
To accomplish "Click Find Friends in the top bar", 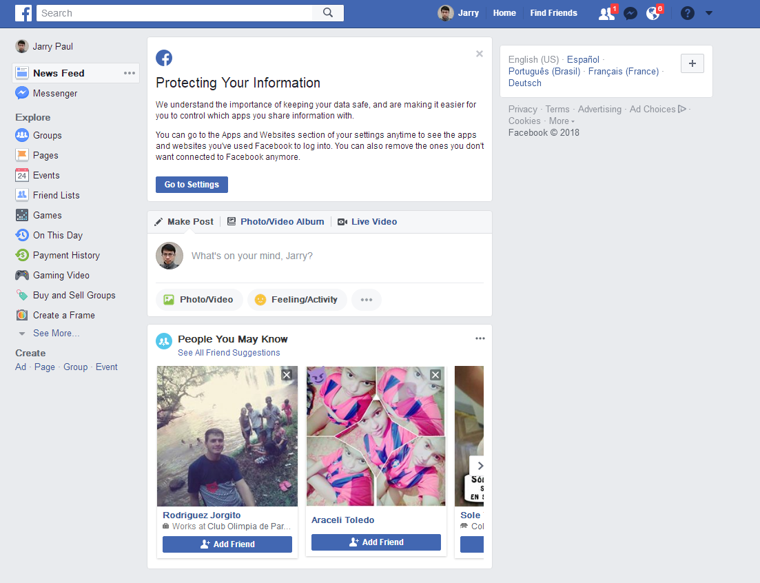I will pos(553,13).
